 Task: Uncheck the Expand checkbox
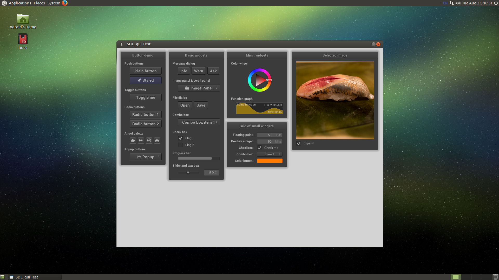299,143
